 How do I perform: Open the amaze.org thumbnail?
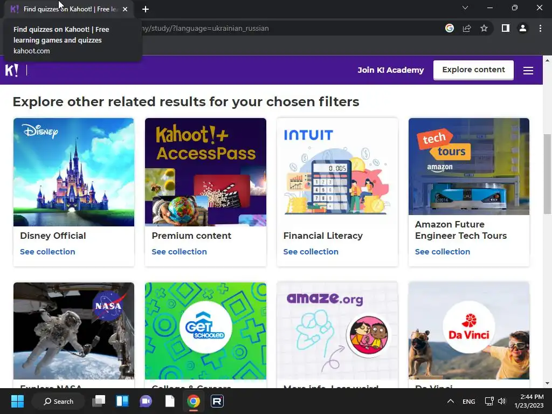tap(337, 331)
